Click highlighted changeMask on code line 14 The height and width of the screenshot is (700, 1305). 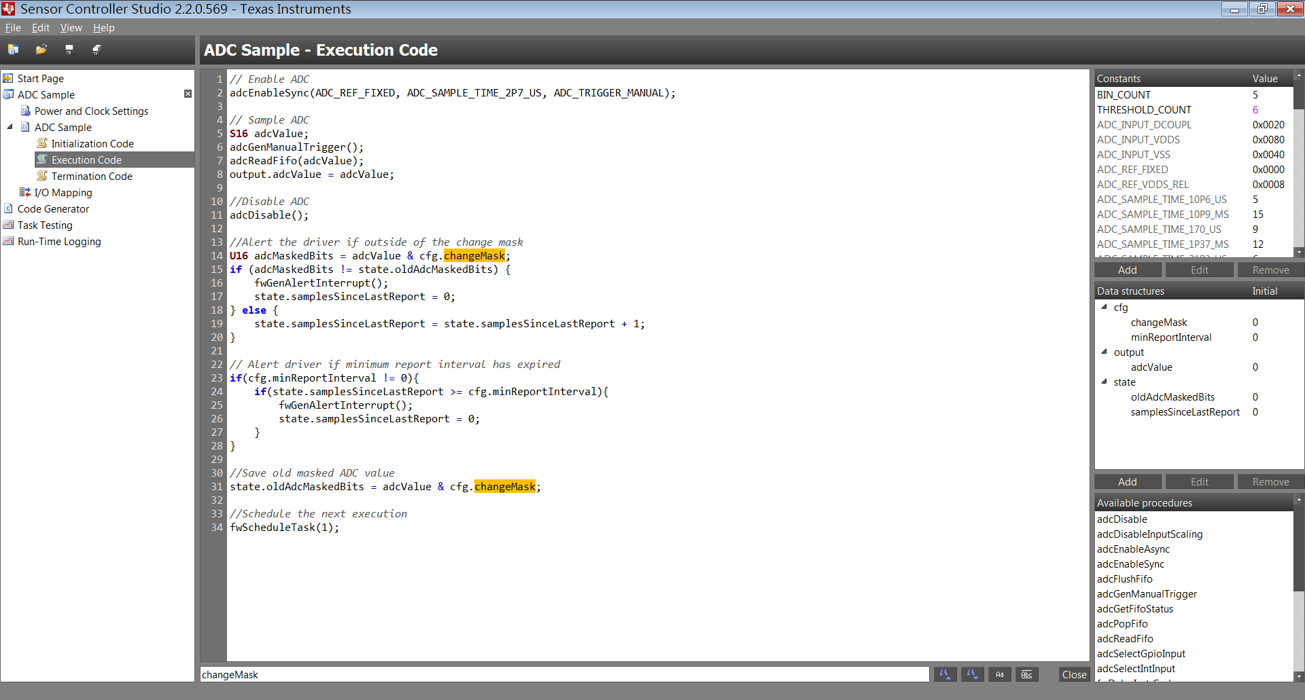pos(474,256)
